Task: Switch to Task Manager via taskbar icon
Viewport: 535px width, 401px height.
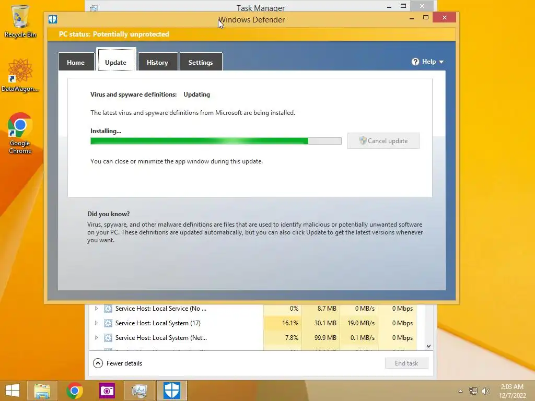Action: (139, 391)
